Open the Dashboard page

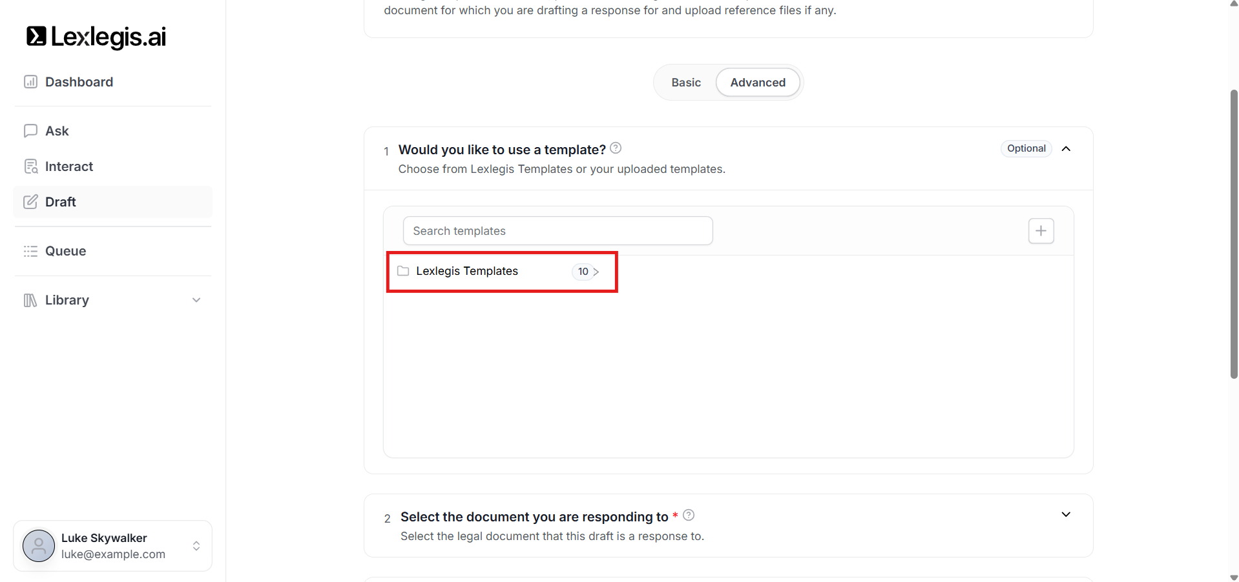coord(79,82)
